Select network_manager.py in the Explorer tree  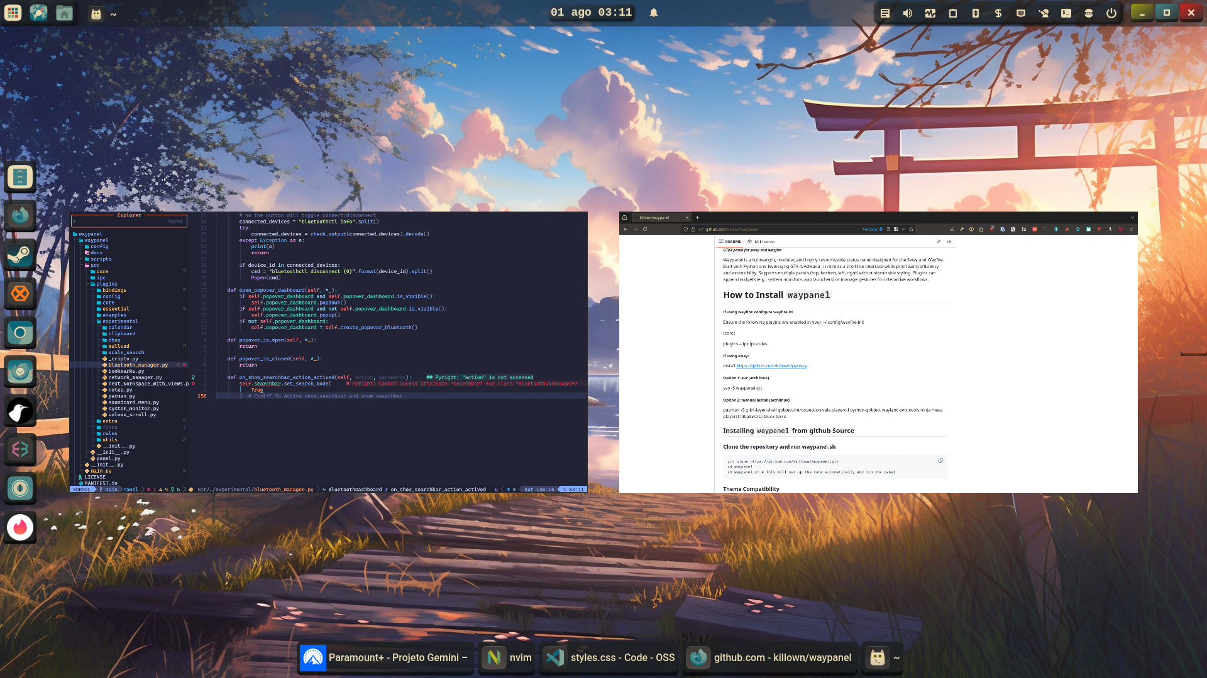click(x=134, y=377)
